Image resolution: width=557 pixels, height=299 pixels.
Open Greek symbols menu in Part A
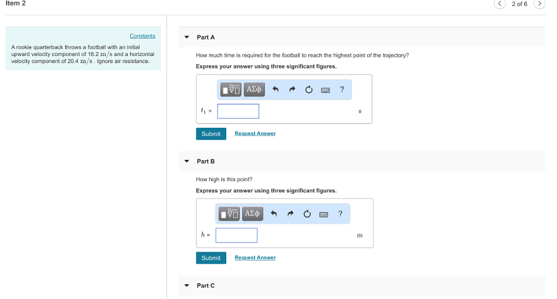tap(254, 89)
